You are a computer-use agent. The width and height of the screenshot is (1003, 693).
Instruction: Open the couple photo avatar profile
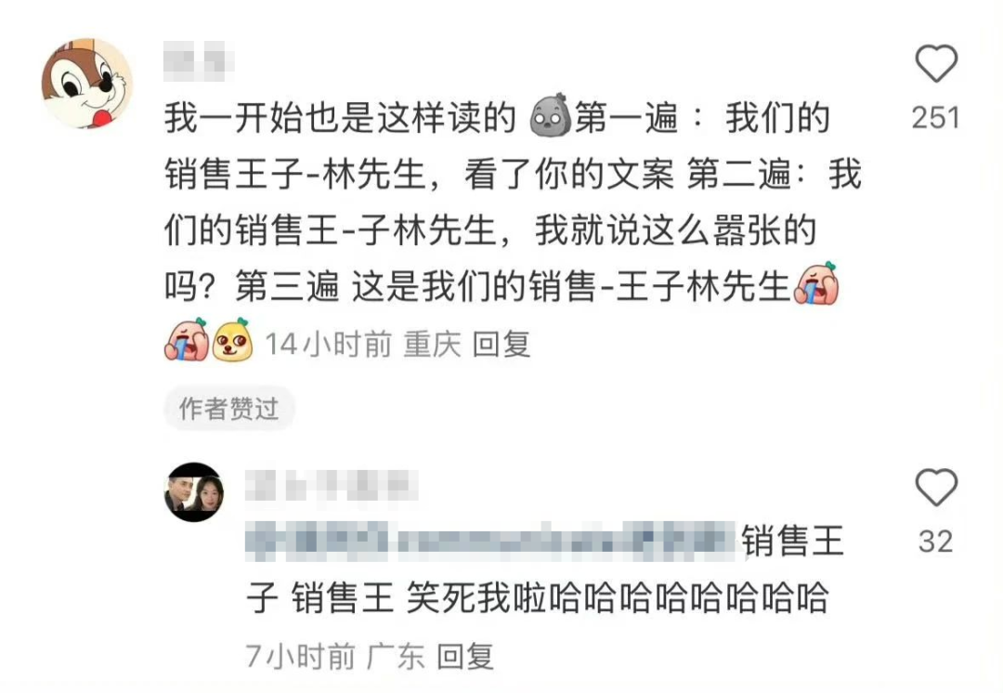click(x=194, y=492)
